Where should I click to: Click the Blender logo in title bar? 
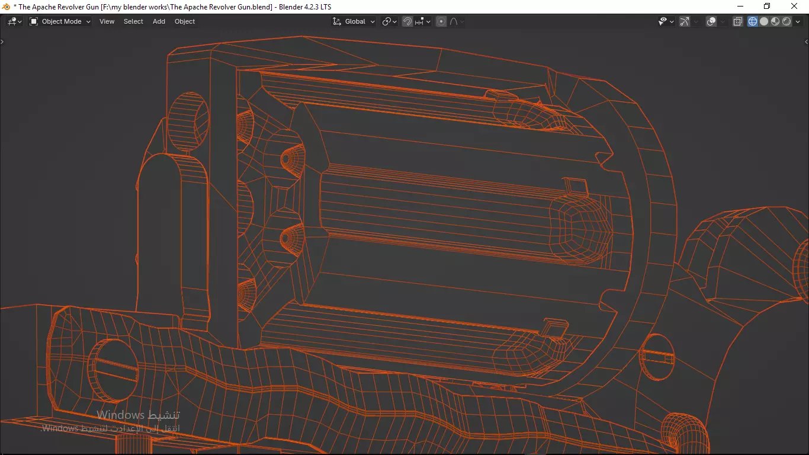point(7,7)
